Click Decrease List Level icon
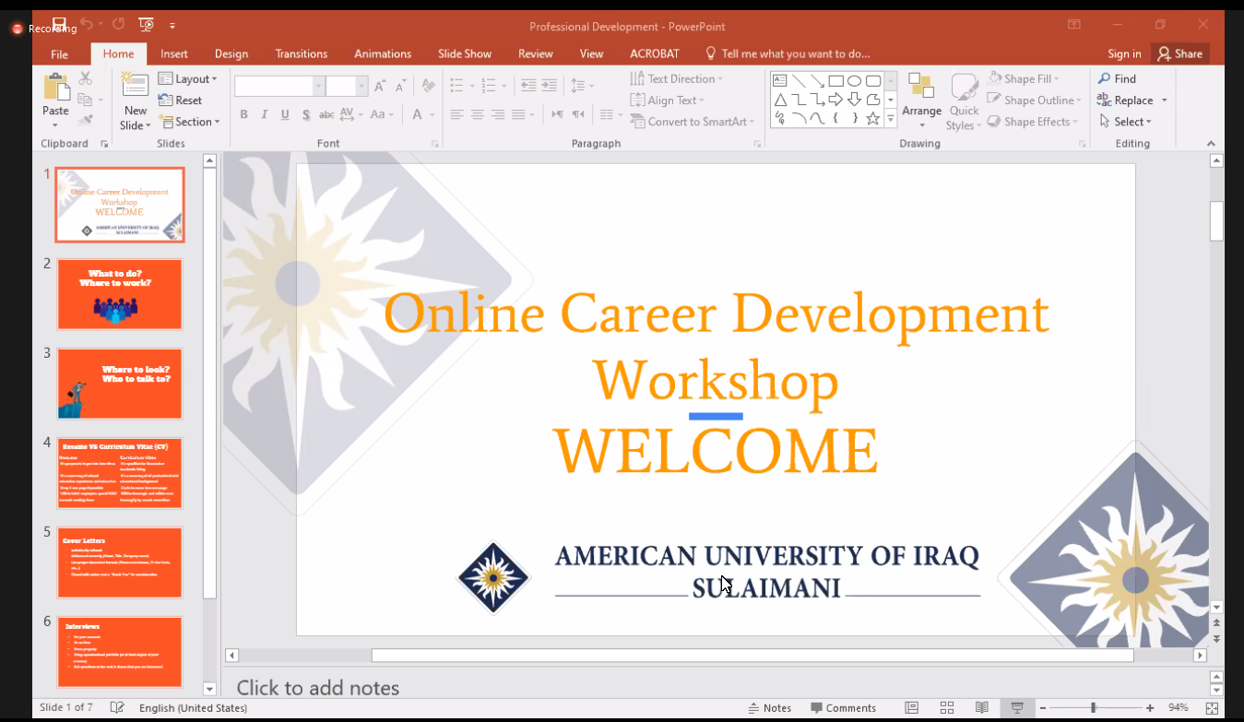This screenshot has height=722, width=1244. pyautogui.click(x=528, y=86)
